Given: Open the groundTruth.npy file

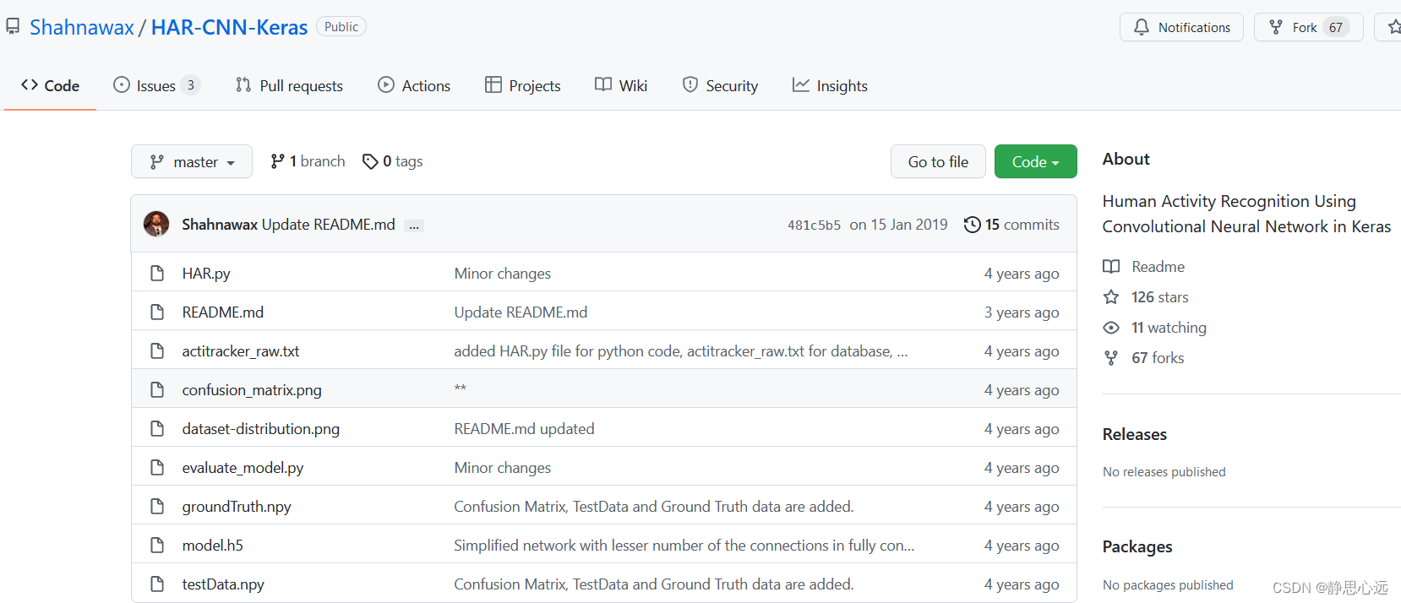Looking at the screenshot, I should coord(237,507).
